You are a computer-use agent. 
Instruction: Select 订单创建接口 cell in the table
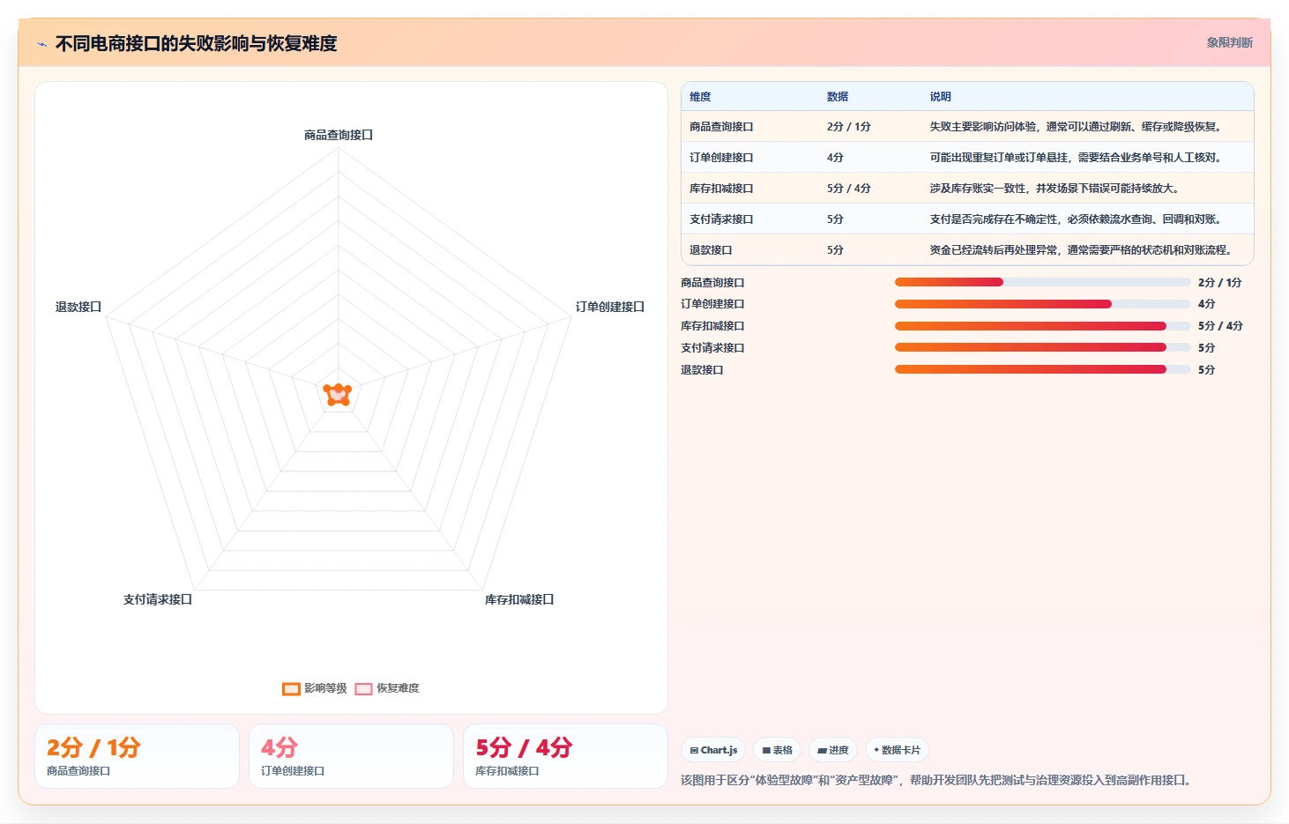pyautogui.click(x=721, y=158)
